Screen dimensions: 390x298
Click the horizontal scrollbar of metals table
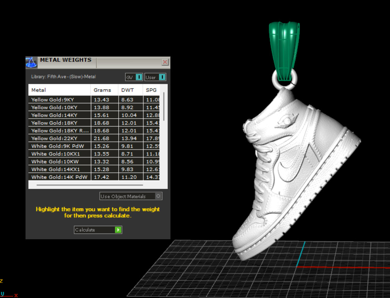pos(90,185)
